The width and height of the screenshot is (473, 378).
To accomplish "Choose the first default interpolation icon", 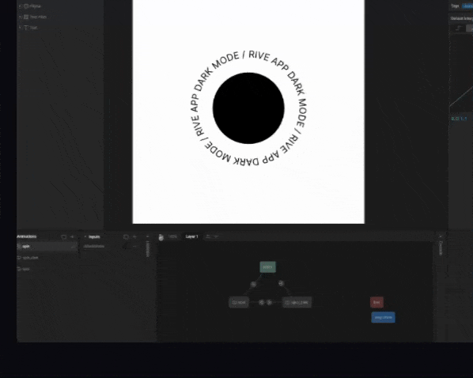I will coord(459,28).
